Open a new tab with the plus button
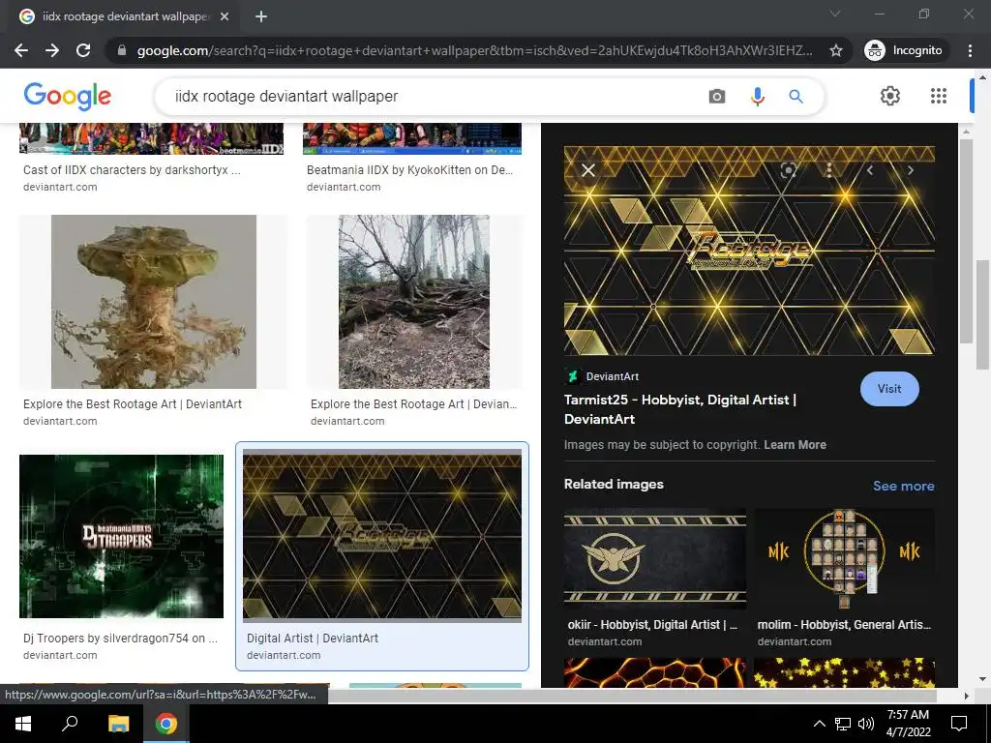 pyautogui.click(x=261, y=16)
